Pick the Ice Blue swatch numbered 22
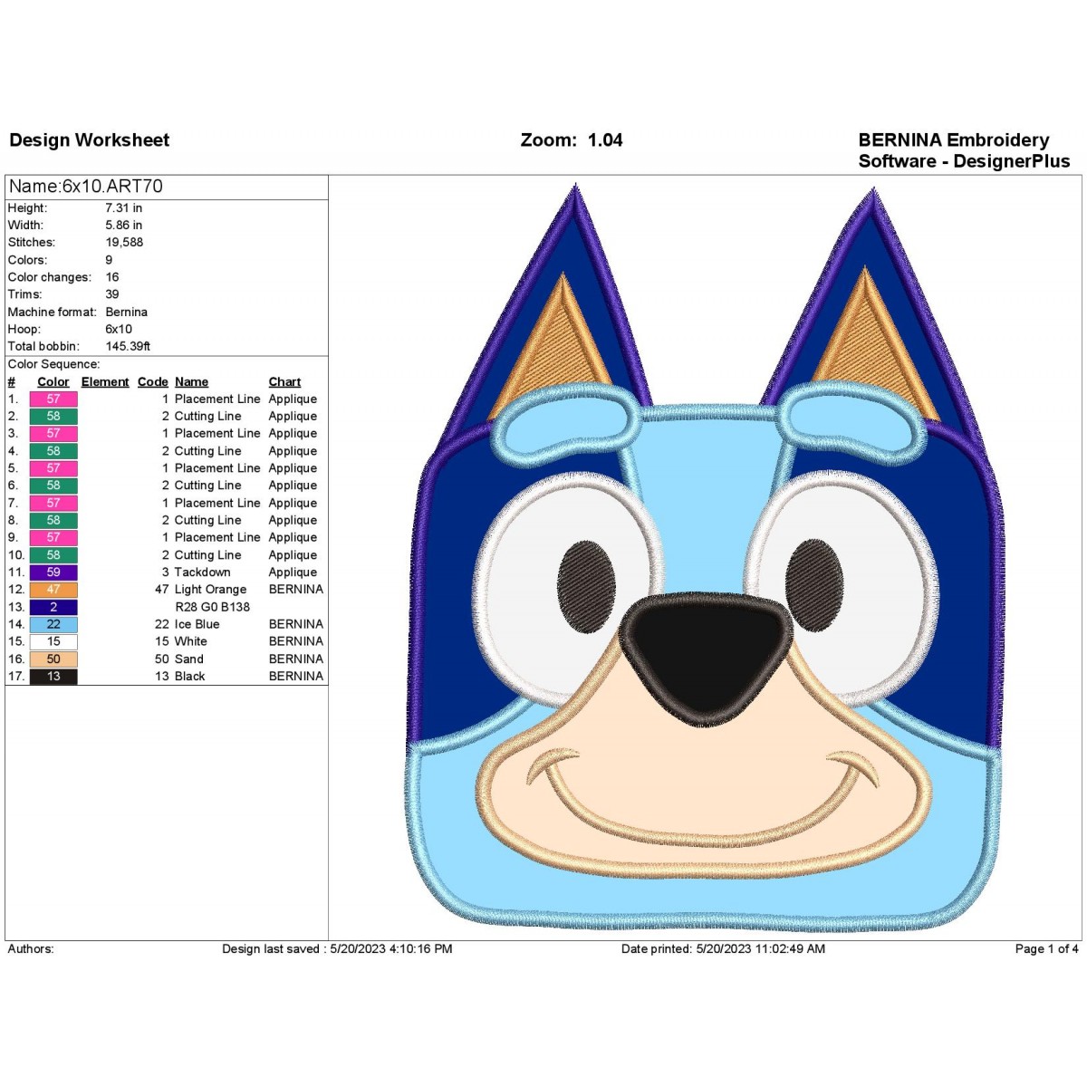 coord(53,624)
